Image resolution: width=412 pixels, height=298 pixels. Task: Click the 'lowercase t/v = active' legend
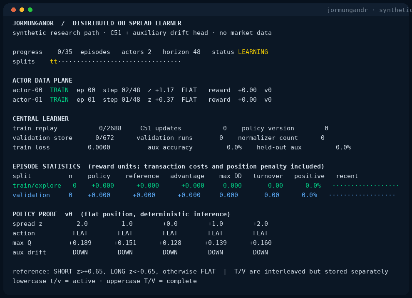(54, 281)
